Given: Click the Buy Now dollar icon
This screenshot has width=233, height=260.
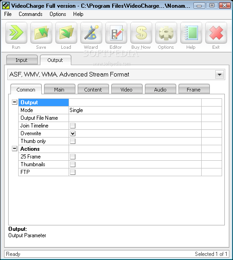Looking at the screenshot, I should (x=141, y=33).
